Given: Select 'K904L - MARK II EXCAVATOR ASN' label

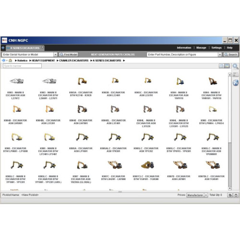Looking at the screenshot, I should [146, 123].
